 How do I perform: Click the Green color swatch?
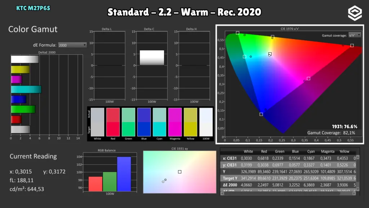[x=129, y=122]
